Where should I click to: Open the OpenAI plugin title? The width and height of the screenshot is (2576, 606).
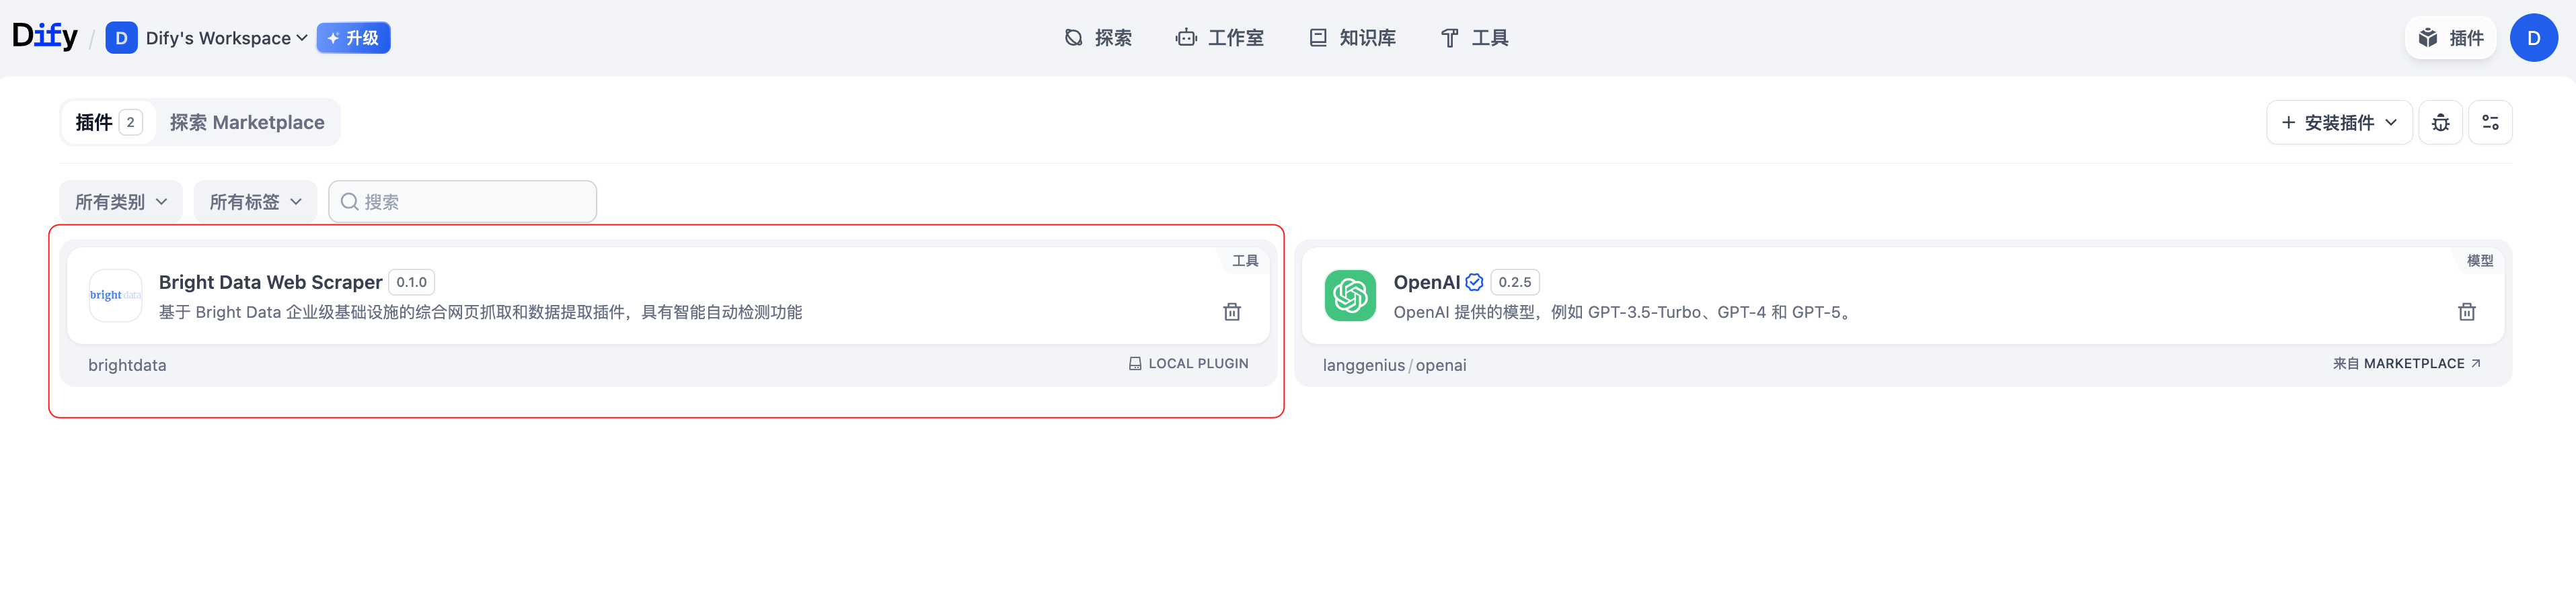click(1426, 283)
